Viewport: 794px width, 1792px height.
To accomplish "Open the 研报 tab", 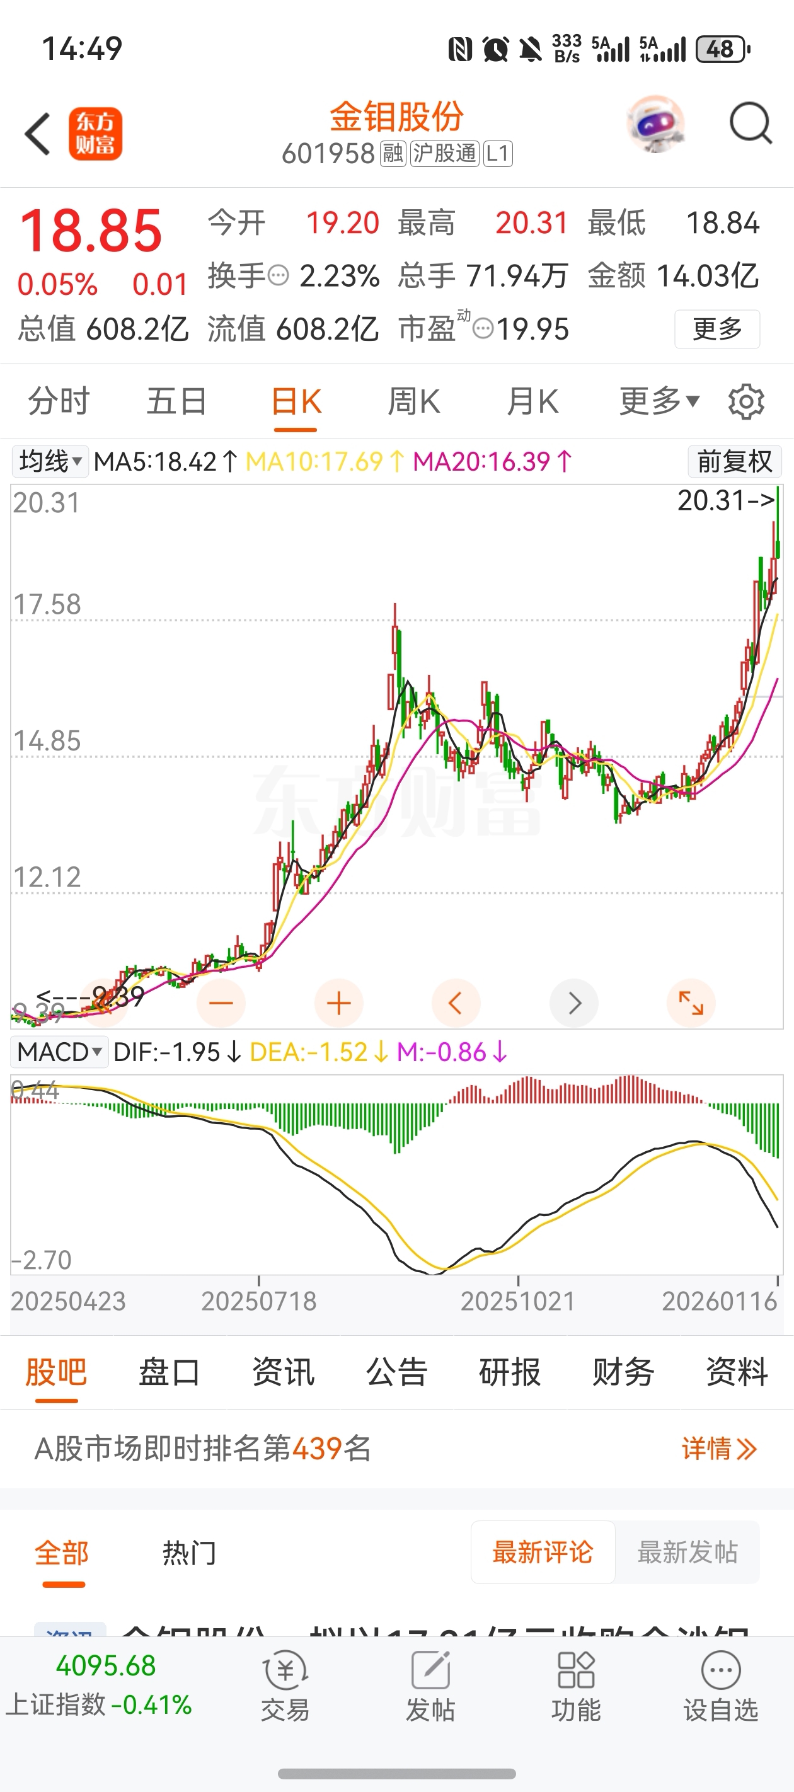I will [510, 1372].
